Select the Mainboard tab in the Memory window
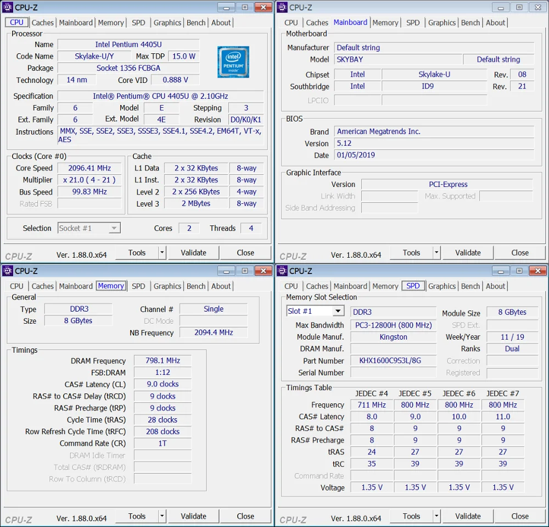The height and width of the screenshot is (527, 549). 76,286
